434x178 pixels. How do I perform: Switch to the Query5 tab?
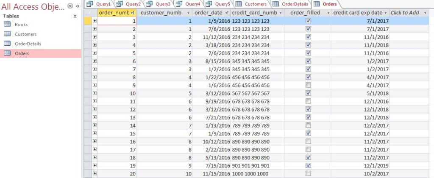[x=218, y=4]
